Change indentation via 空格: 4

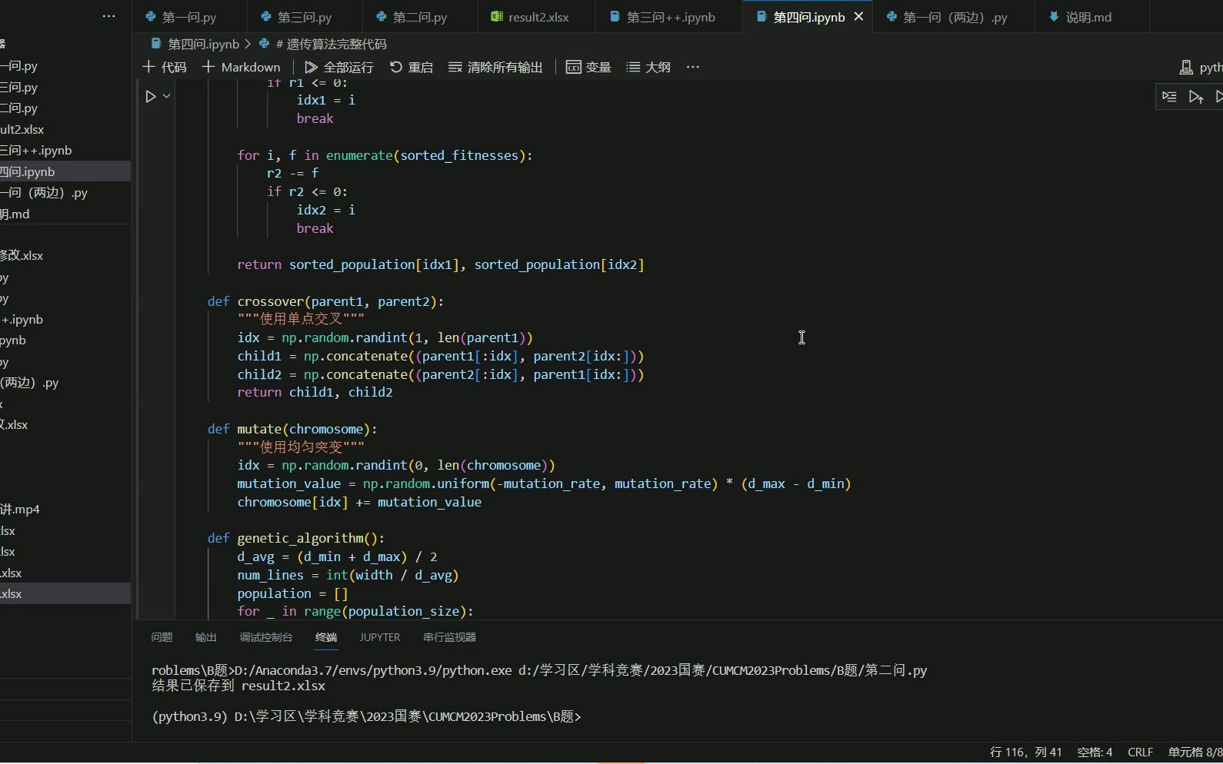(1095, 752)
